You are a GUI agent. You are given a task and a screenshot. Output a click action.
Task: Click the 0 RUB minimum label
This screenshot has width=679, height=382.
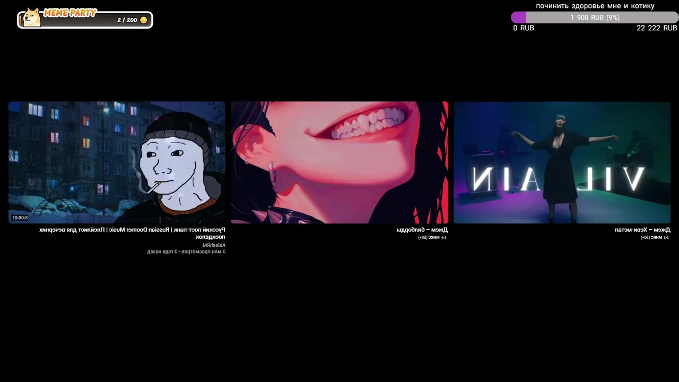pos(524,28)
